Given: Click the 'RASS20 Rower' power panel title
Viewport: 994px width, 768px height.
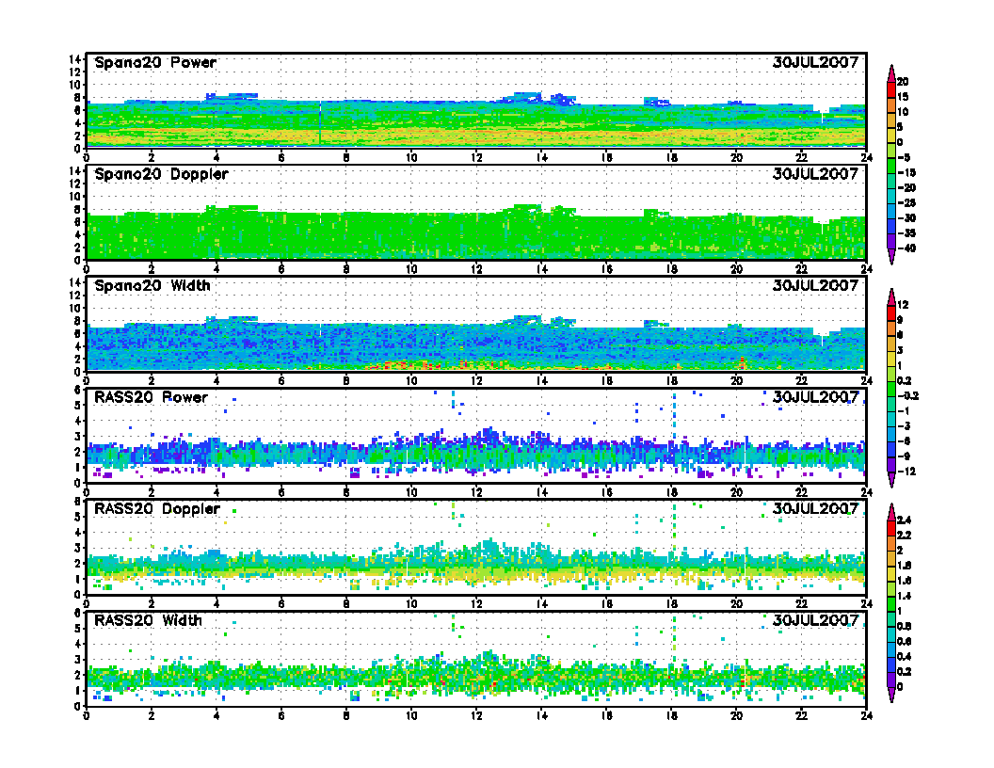Looking at the screenshot, I should coord(151,397).
